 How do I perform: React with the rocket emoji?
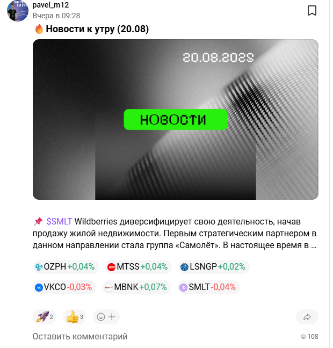pos(45,317)
